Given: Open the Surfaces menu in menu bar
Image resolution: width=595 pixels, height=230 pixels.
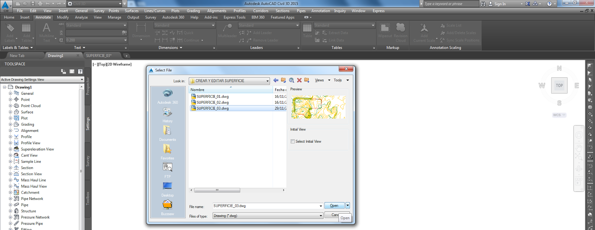Looking at the screenshot, I should [x=132, y=11].
